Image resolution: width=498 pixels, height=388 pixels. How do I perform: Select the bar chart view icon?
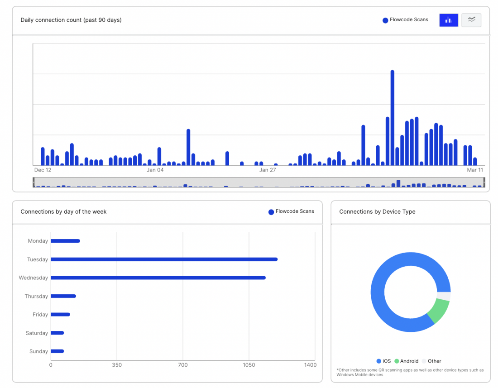(448, 20)
